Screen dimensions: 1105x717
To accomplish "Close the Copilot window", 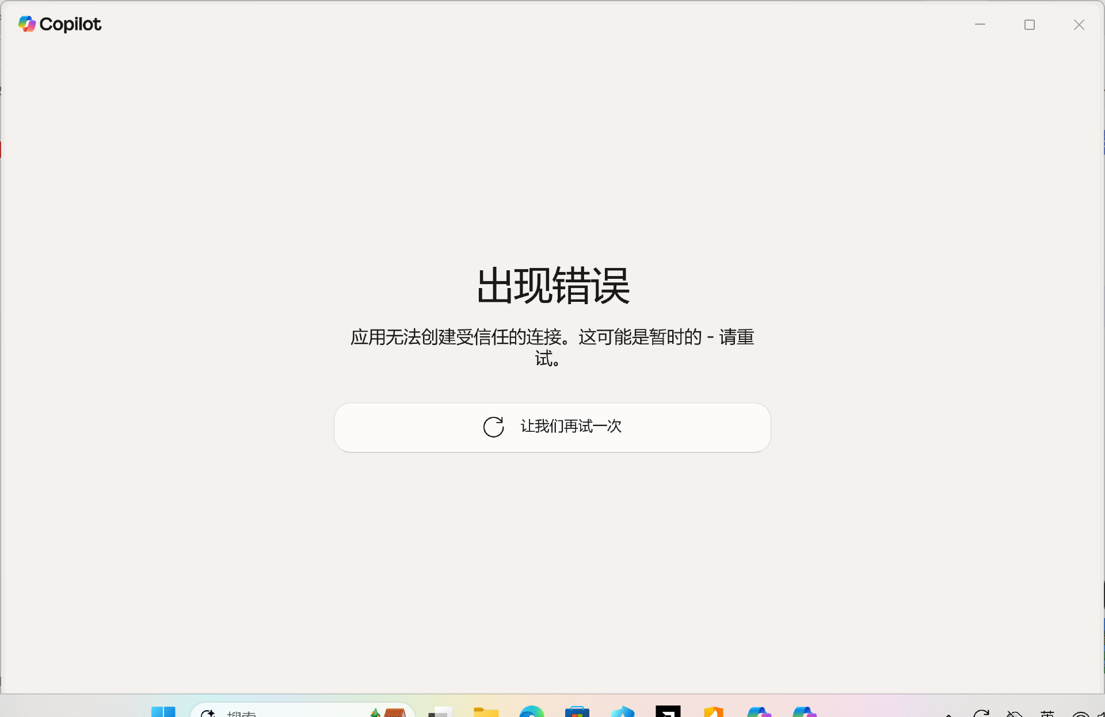I will pos(1079,25).
